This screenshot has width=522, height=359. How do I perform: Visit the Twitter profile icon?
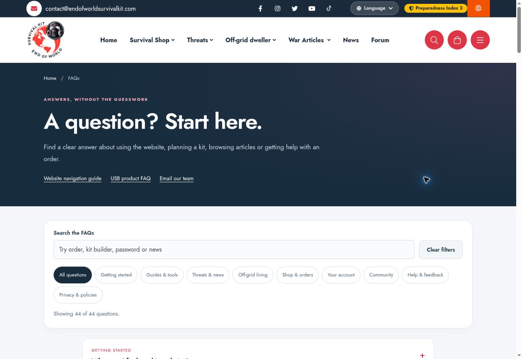click(295, 9)
